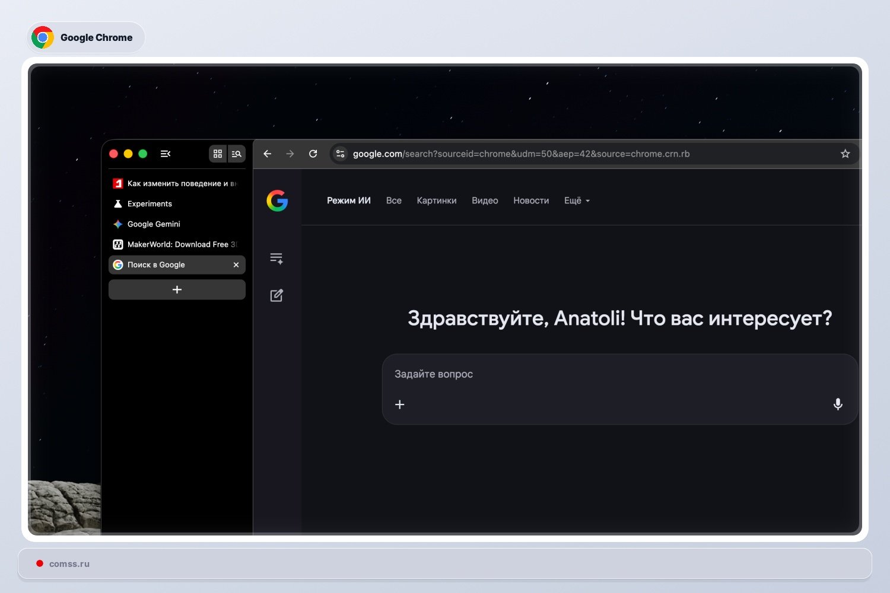Open the "Ещё" dropdown
The image size is (890, 593).
pos(576,200)
